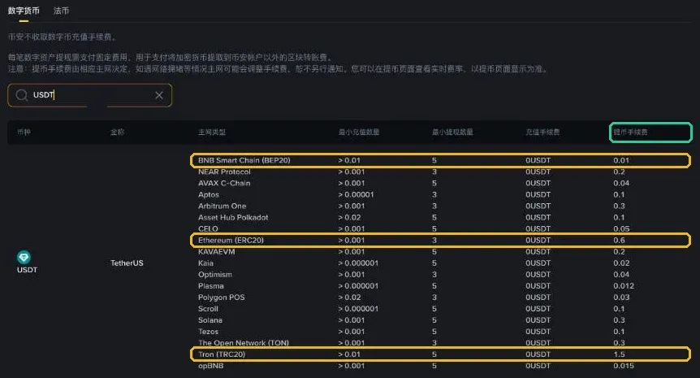Image resolution: width=700 pixels, height=378 pixels.
Task: Select the TetherUS full name text
Action: [x=127, y=263]
